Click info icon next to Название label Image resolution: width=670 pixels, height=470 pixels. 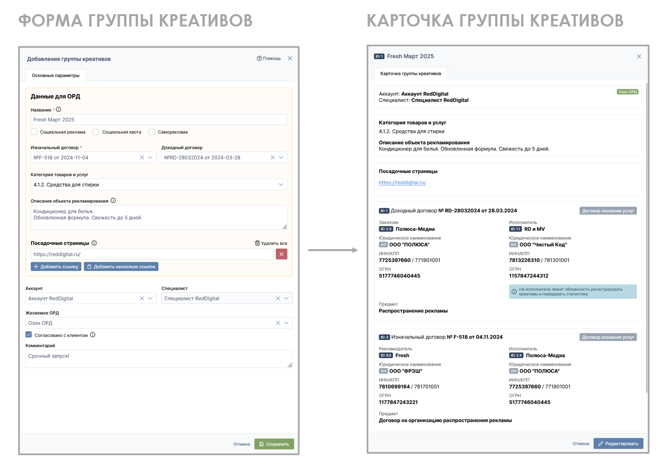59,110
